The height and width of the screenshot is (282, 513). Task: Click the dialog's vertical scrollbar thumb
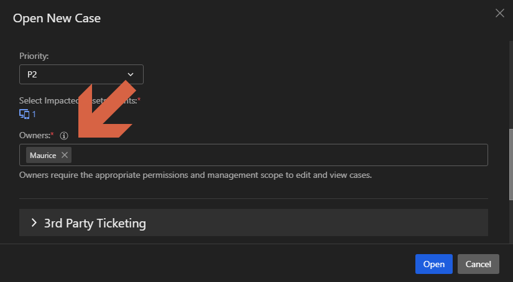[x=510, y=164]
